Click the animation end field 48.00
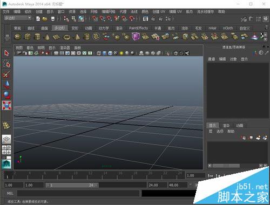Viewport: 270px width, 205px height. click(x=177, y=185)
